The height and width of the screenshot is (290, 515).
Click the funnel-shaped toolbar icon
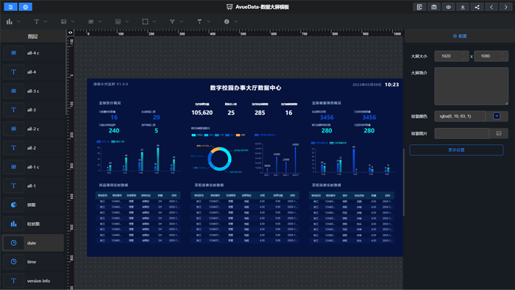[x=172, y=21]
